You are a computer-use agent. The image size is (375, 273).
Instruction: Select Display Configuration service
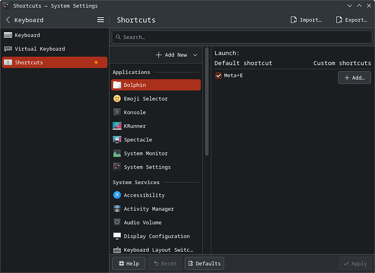156,236
